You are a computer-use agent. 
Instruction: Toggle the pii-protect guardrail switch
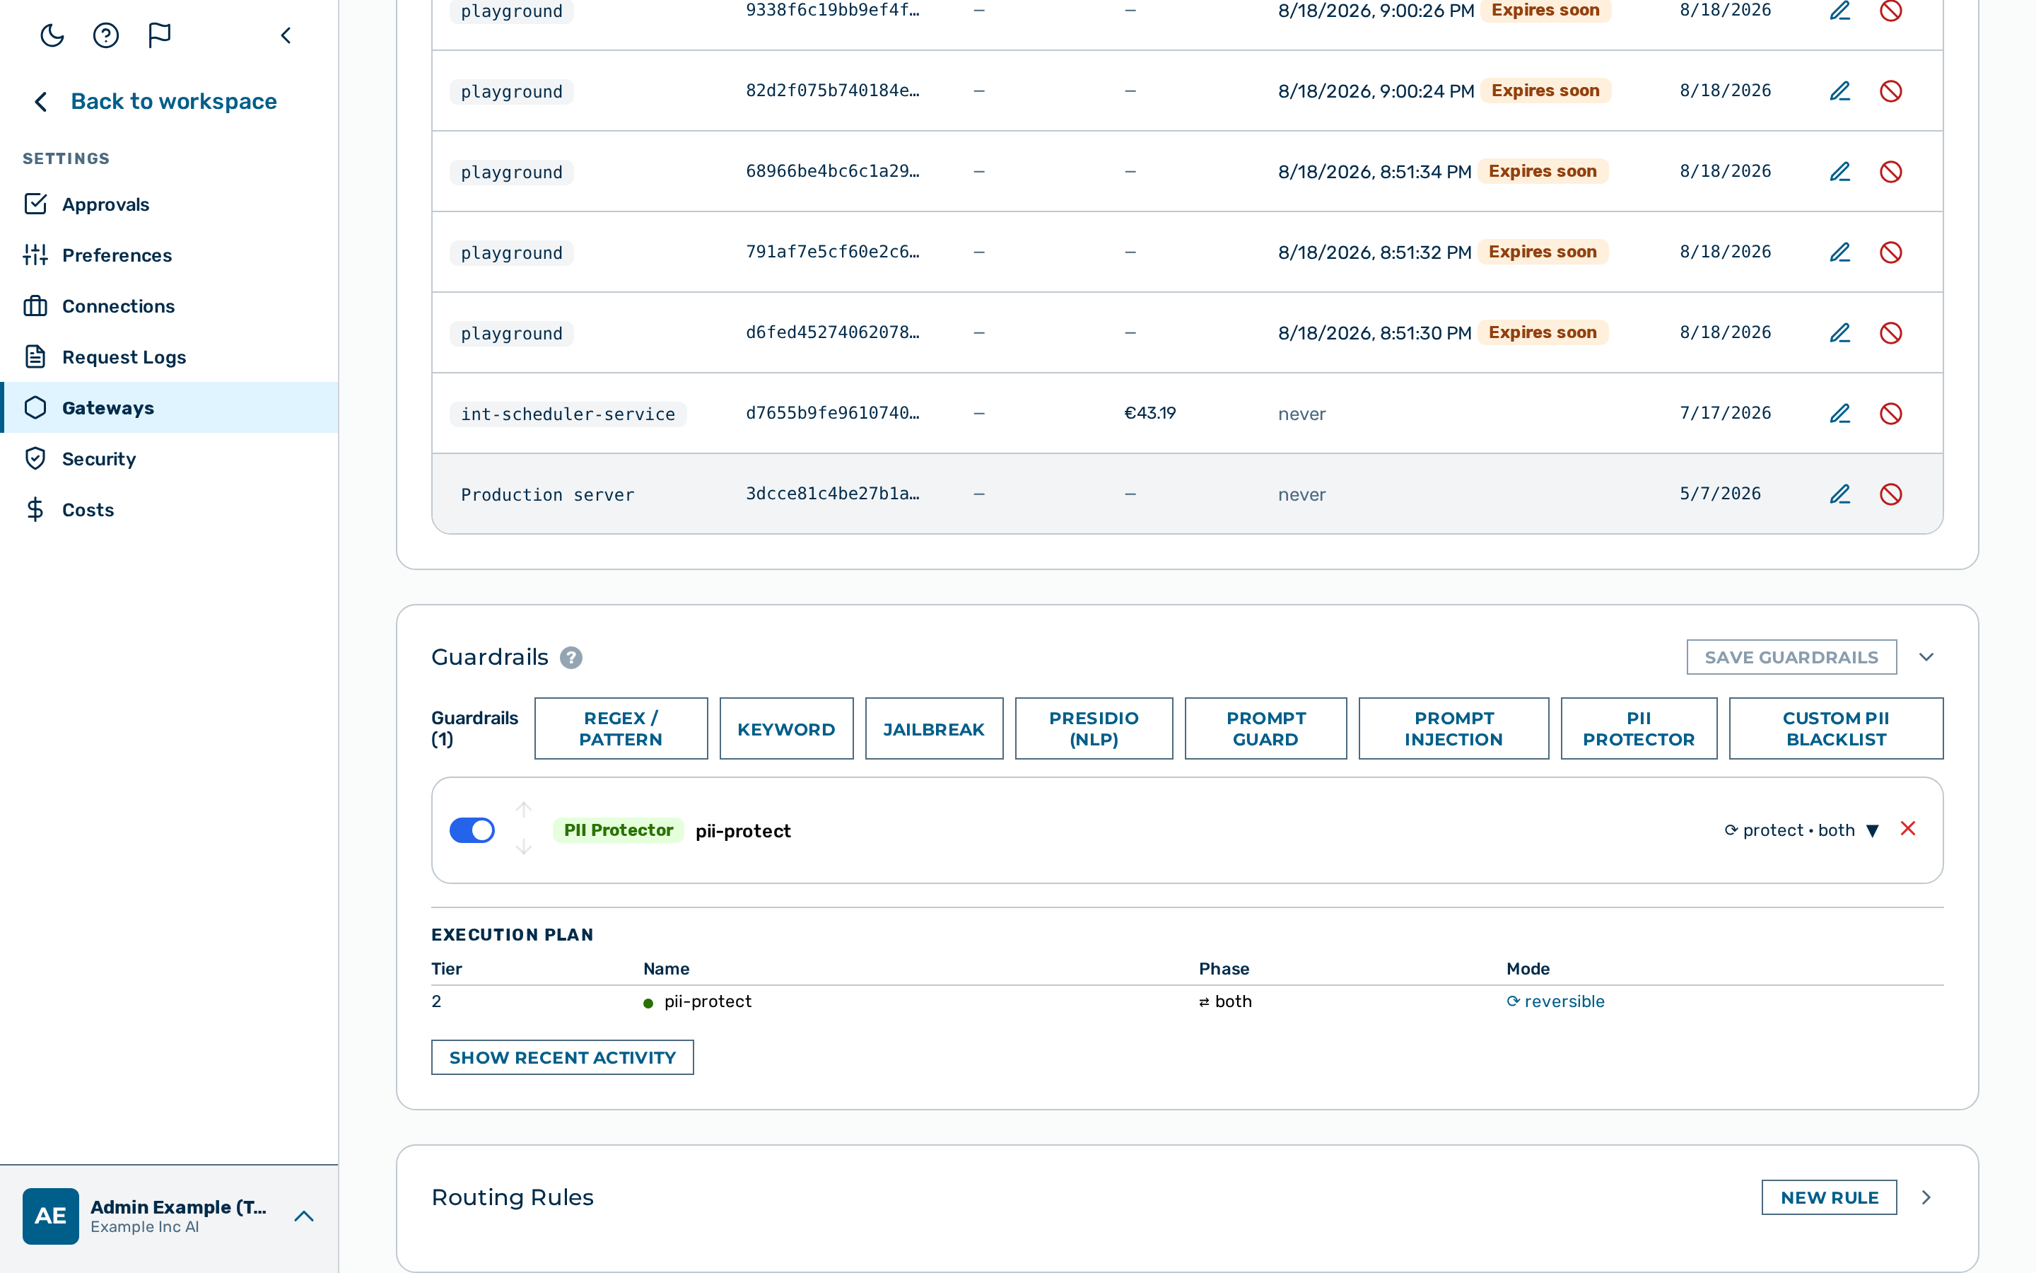point(472,830)
